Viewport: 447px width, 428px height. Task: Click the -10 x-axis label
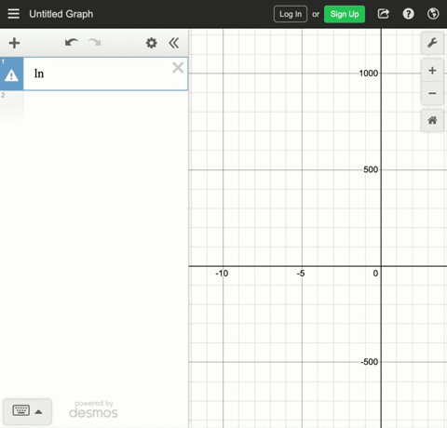pyautogui.click(x=222, y=274)
